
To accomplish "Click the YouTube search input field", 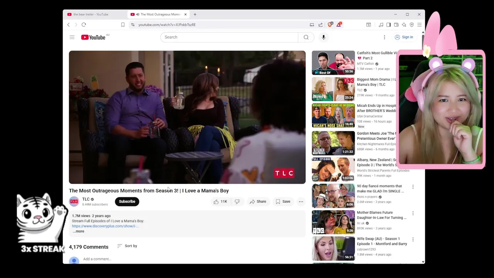I will pos(229,37).
